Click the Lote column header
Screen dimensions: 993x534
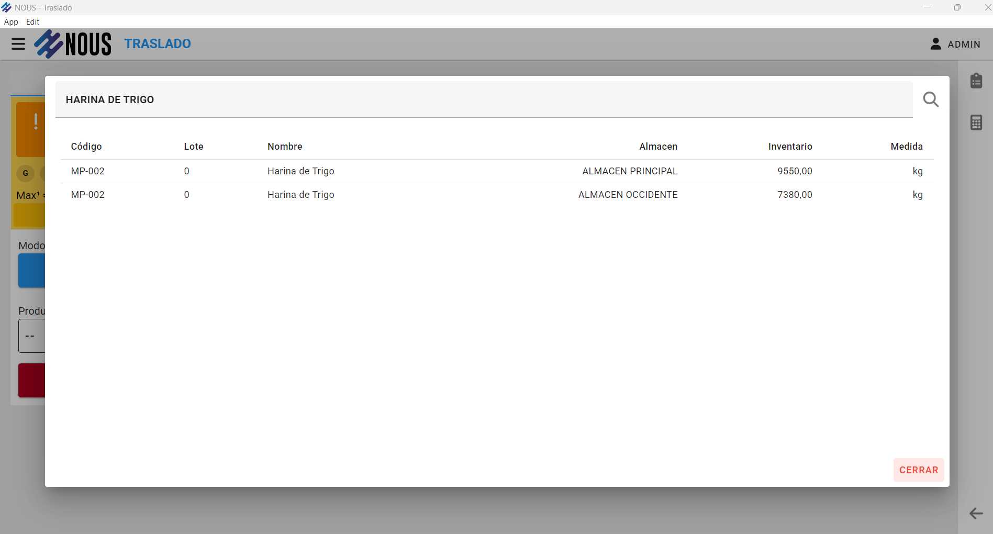pos(193,147)
